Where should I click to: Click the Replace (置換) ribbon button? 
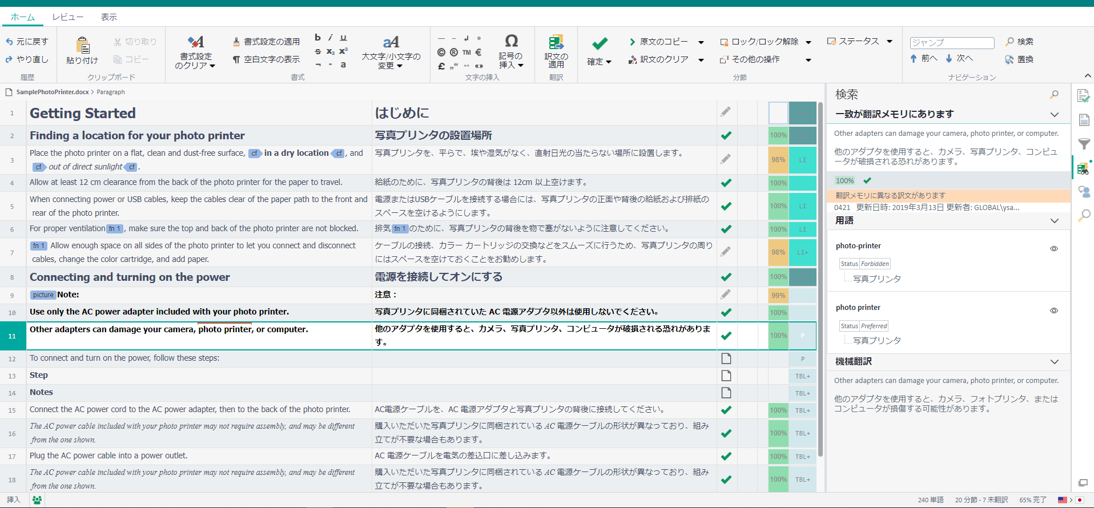click(x=1019, y=59)
